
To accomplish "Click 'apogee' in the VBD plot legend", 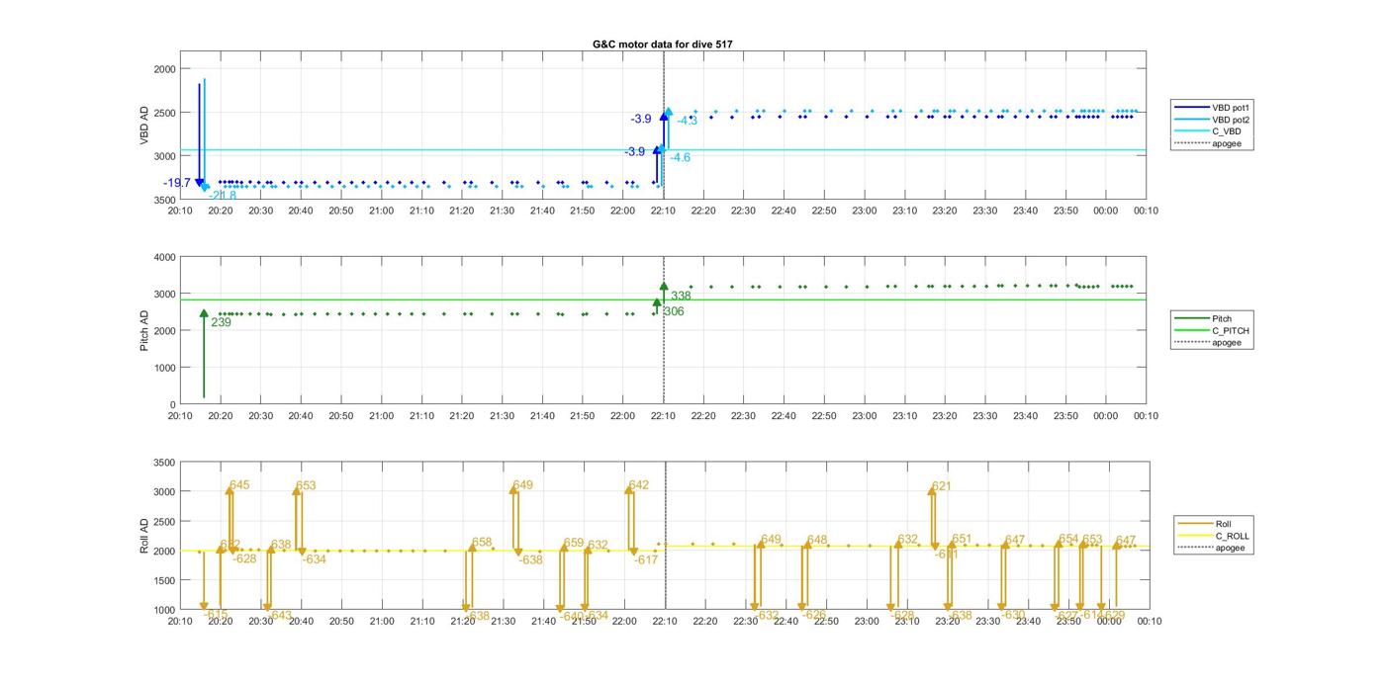I will pyautogui.click(x=1227, y=144).
